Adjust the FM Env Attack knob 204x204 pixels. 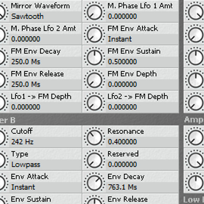point(94,34)
